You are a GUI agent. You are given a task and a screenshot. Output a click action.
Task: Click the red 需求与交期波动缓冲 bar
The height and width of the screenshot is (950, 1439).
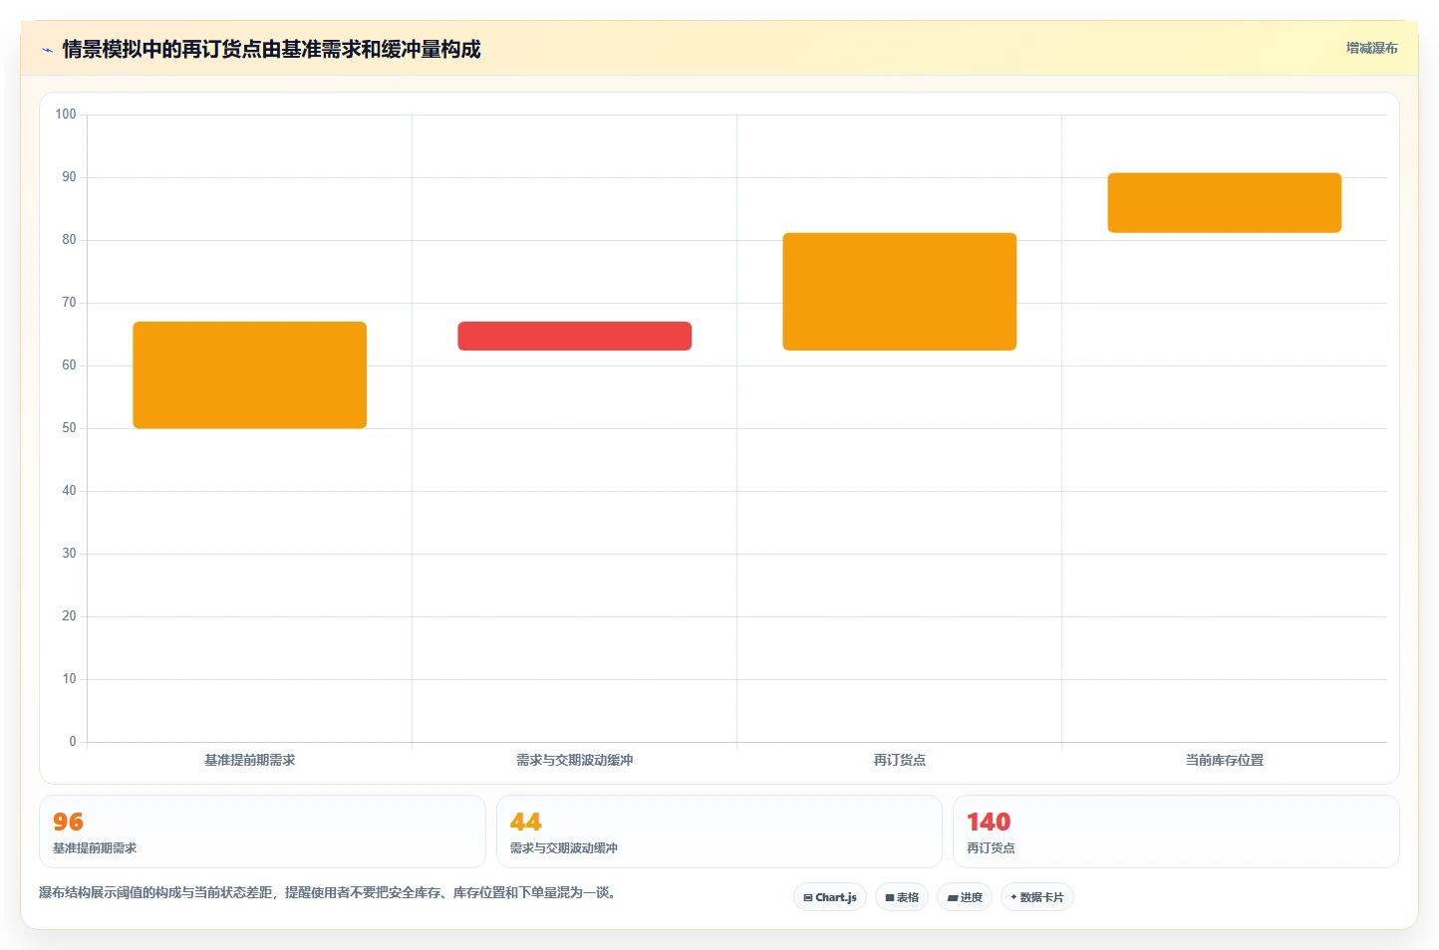(575, 336)
